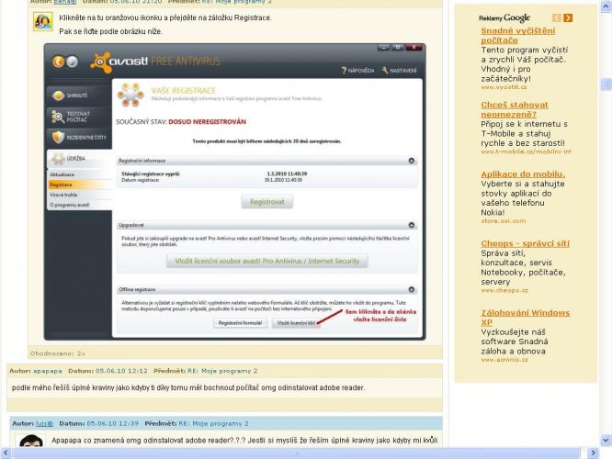Click the Registrovat button
Viewport: 612px width, 459px height.
267,202
